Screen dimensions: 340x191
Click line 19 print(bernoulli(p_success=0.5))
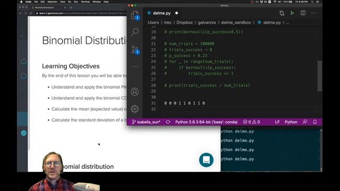click(203, 32)
